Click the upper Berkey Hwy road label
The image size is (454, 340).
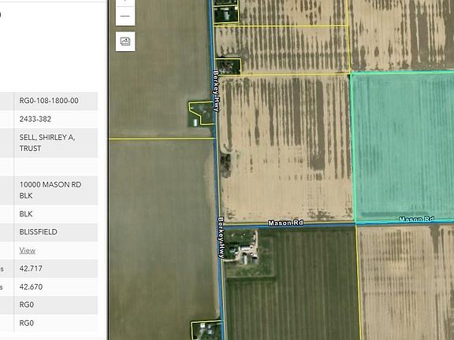click(216, 91)
